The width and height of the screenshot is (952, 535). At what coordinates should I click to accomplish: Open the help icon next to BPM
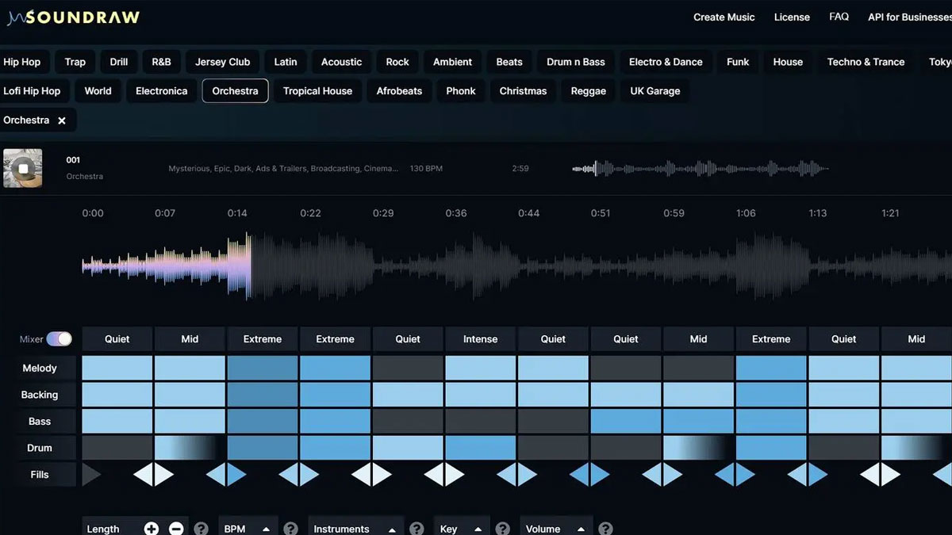pos(290,529)
